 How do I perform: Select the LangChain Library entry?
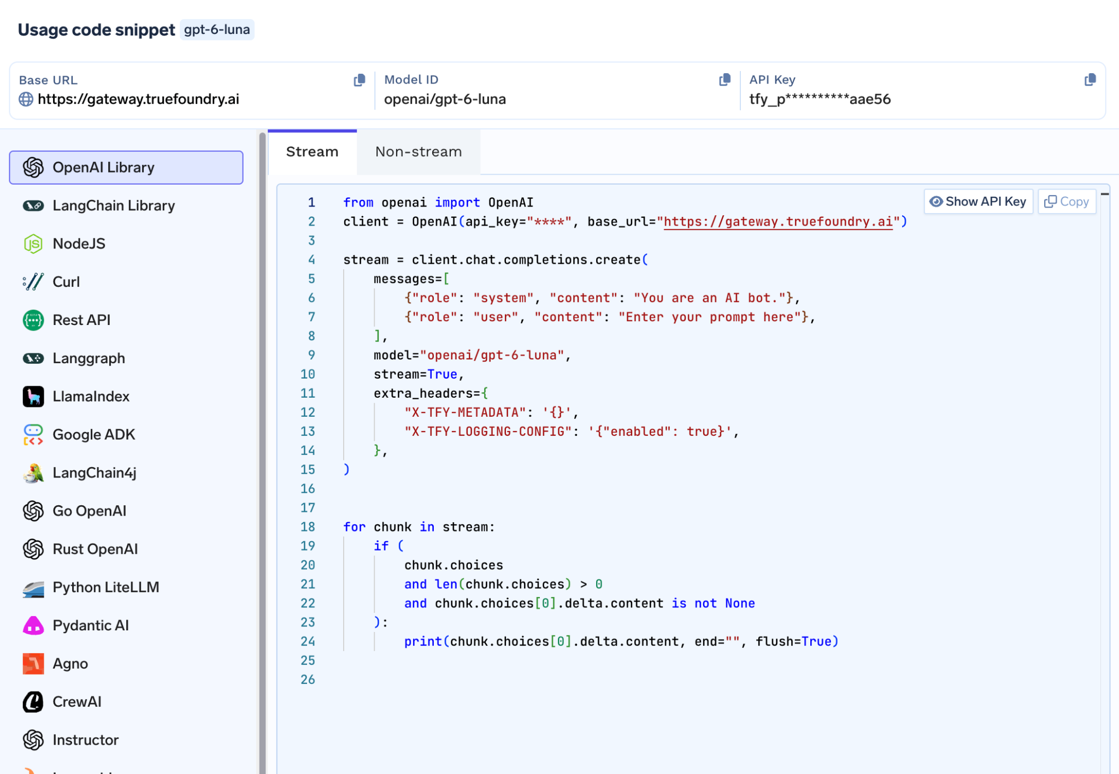coord(126,206)
